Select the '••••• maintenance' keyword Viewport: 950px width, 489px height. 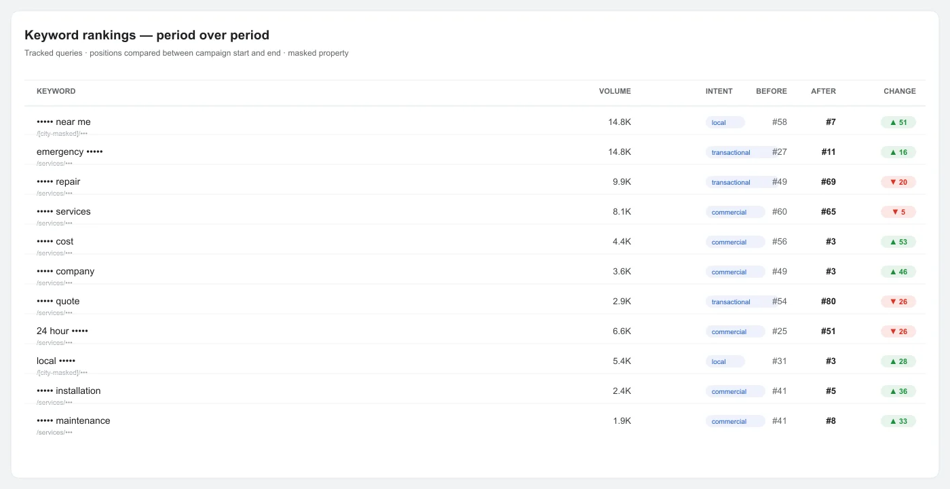[x=73, y=421]
